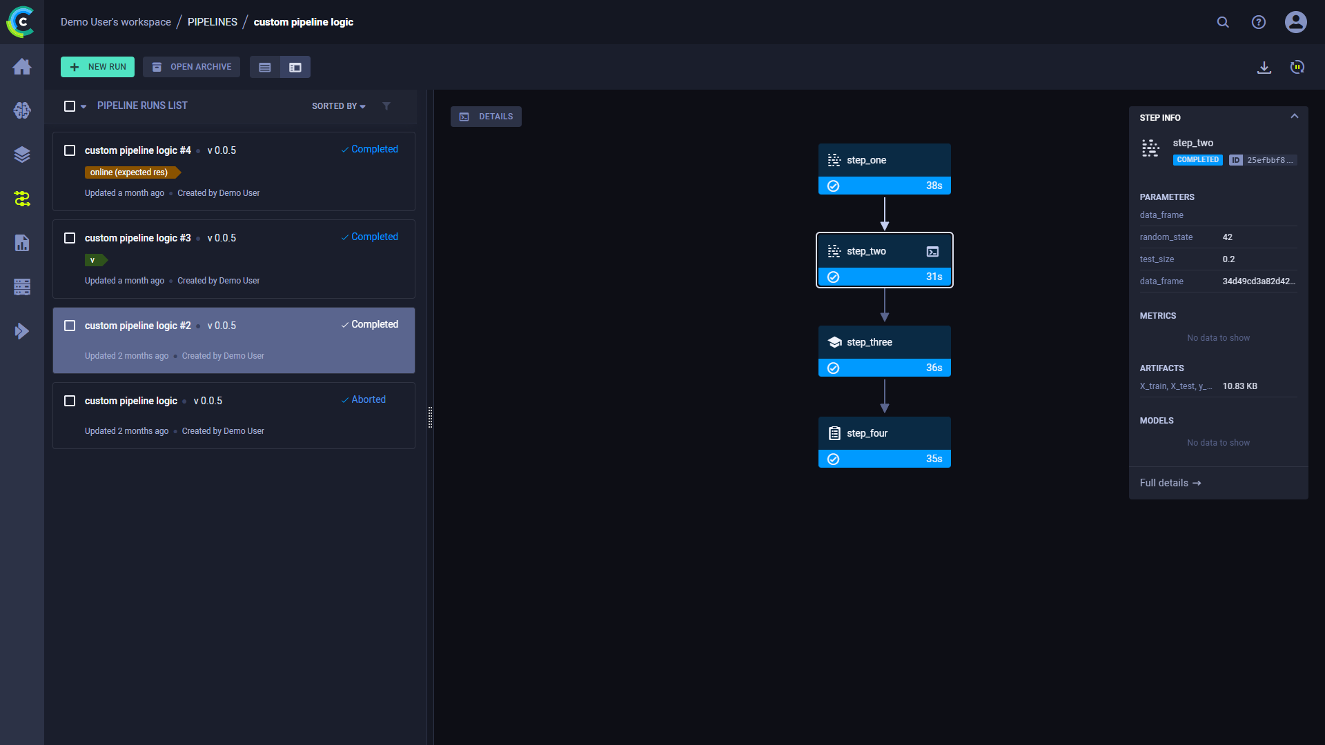Open PIPELINES from the breadcrumb
This screenshot has width=1325, height=745.
(212, 21)
